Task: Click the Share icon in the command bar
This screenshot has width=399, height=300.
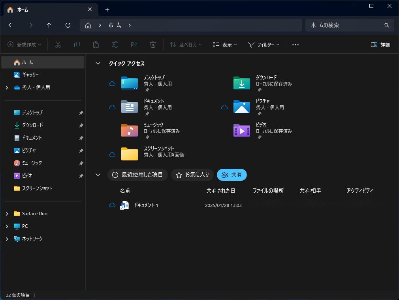Action: pos(134,45)
